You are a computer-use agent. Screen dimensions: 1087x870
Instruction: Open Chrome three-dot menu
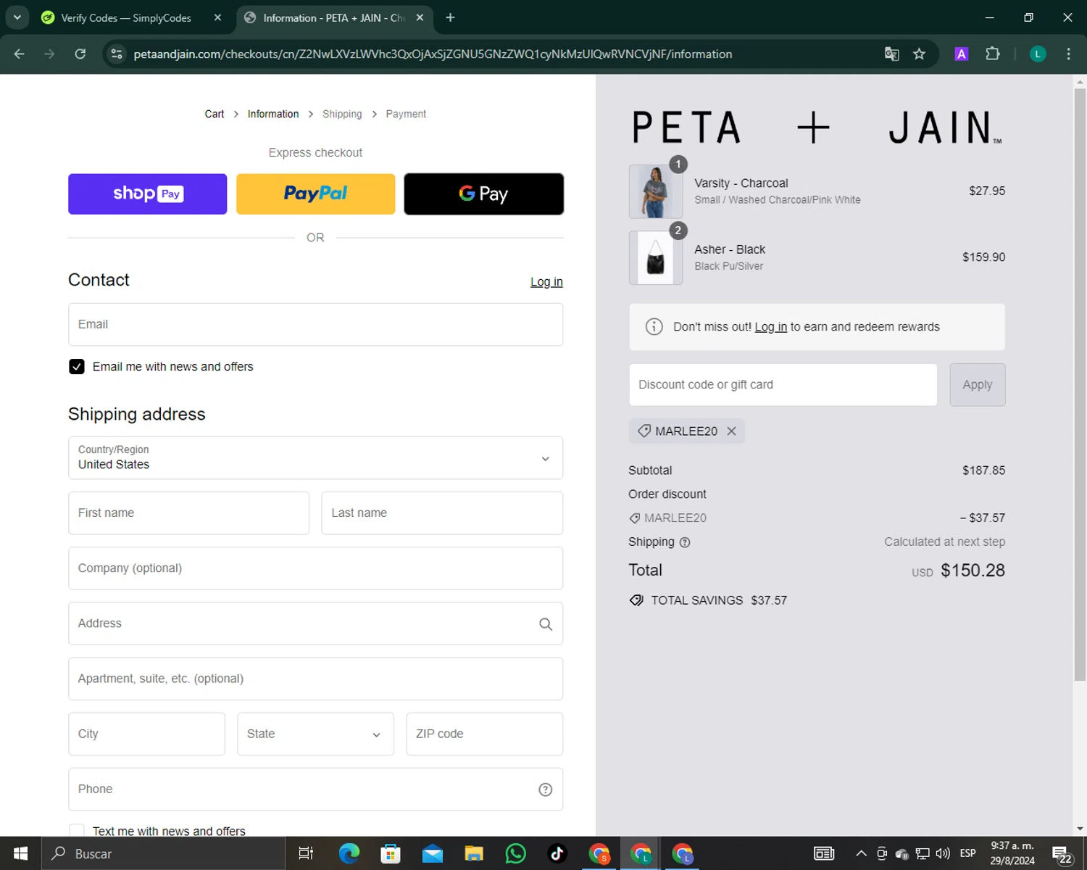(1068, 54)
